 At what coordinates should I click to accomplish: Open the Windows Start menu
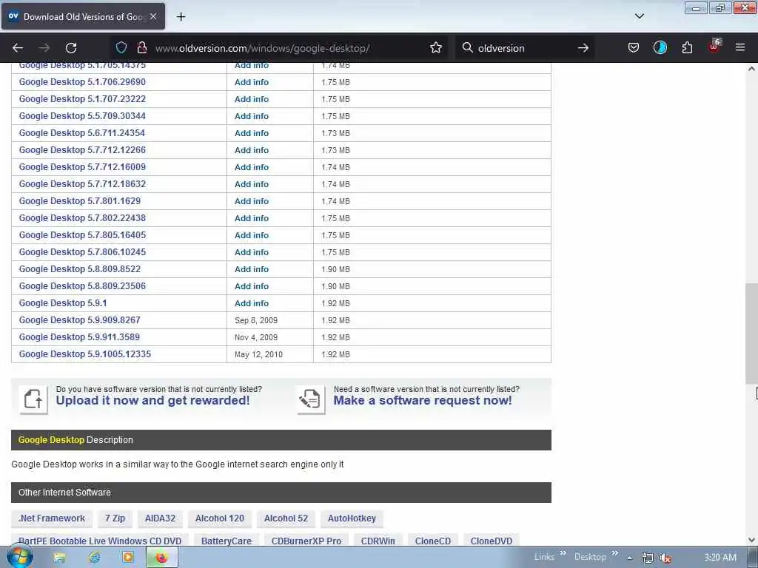[x=19, y=556]
